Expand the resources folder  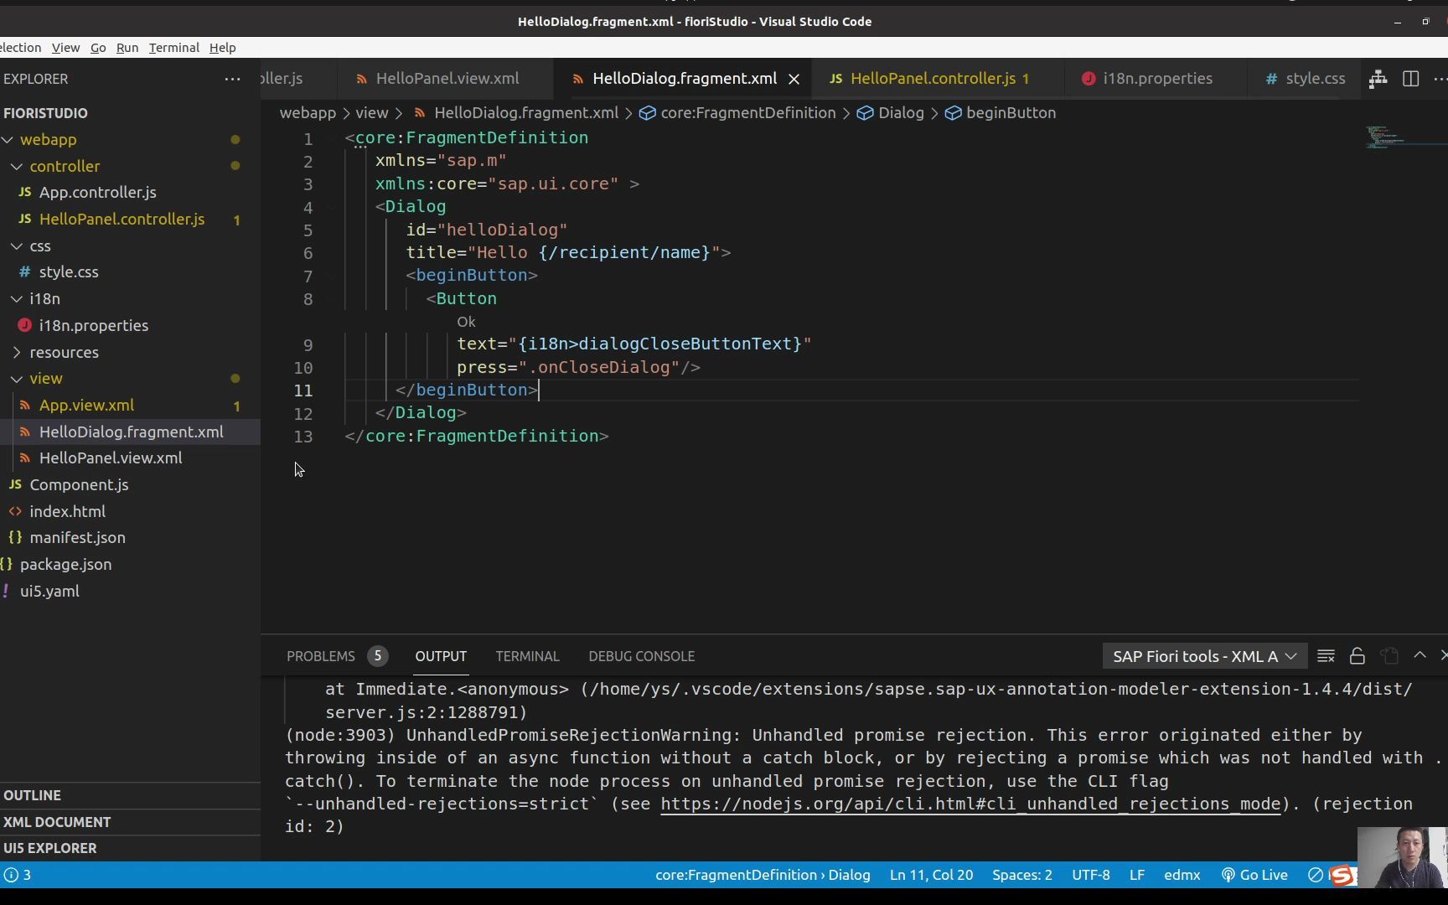click(17, 353)
